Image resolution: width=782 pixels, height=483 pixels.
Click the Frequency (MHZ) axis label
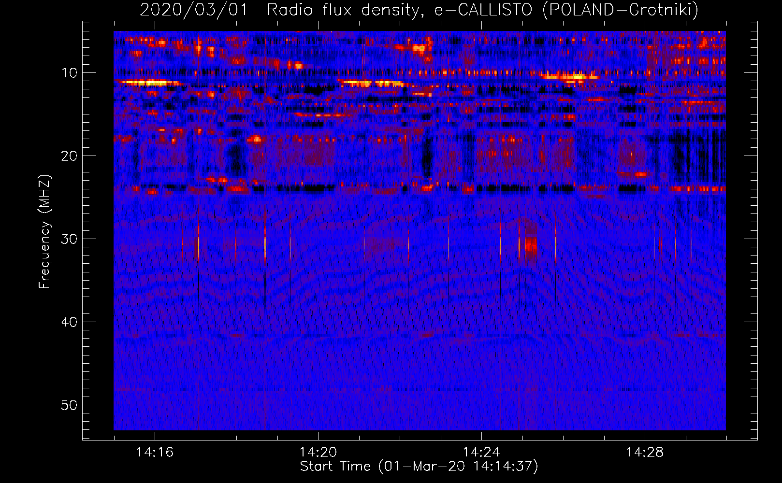pyautogui.click(x=44, y=232)
